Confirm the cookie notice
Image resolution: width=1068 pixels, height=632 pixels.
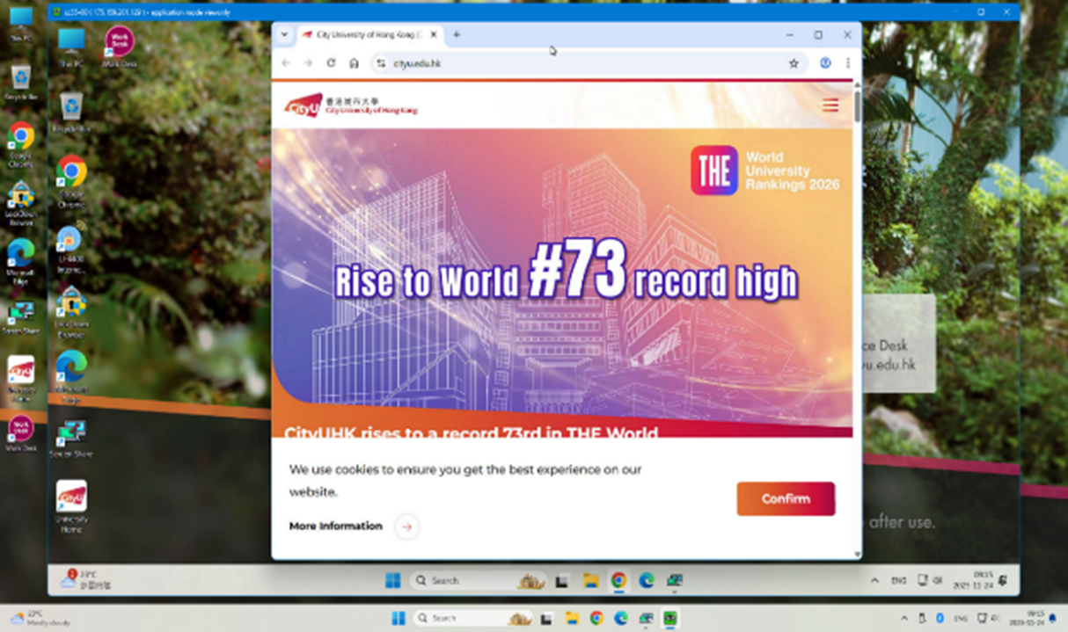(786, 498)
